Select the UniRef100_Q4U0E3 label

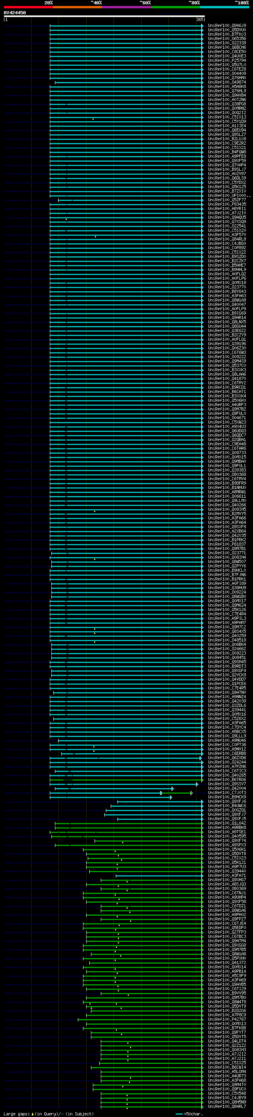click(227, 56)
